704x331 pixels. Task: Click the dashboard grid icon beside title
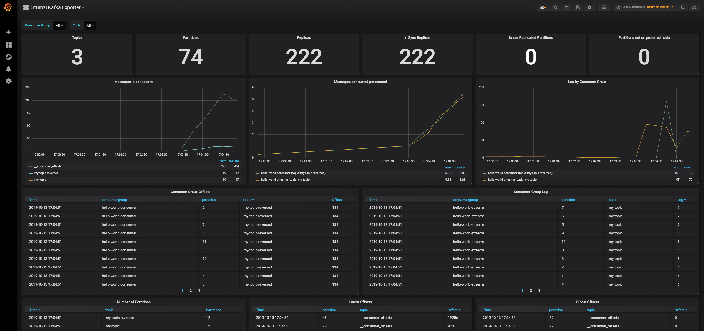[x=26, y=7]
